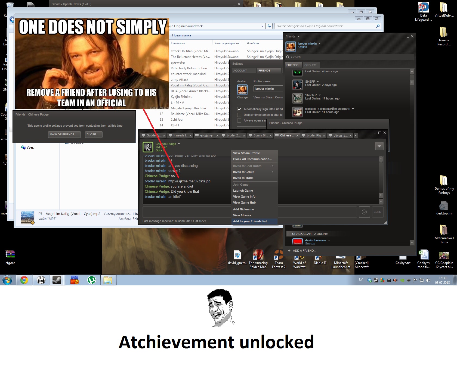The image size is (457, 377).
Task: Open Google Chrome from the taskbar
Action: tap(24, 280)
